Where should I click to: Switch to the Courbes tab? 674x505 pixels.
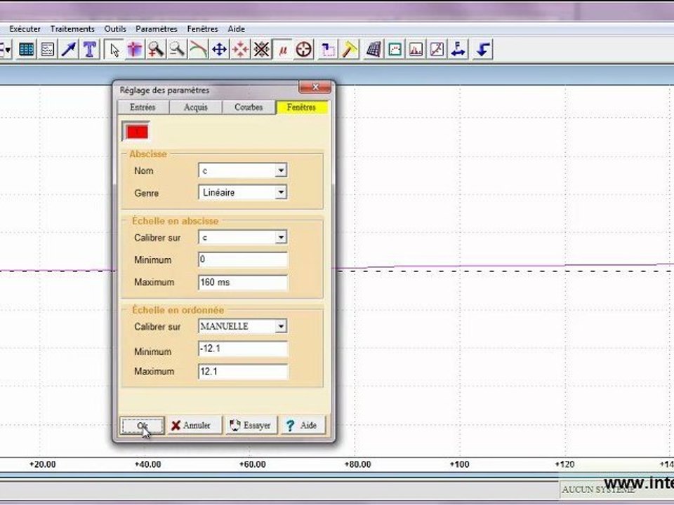point(249,107)
